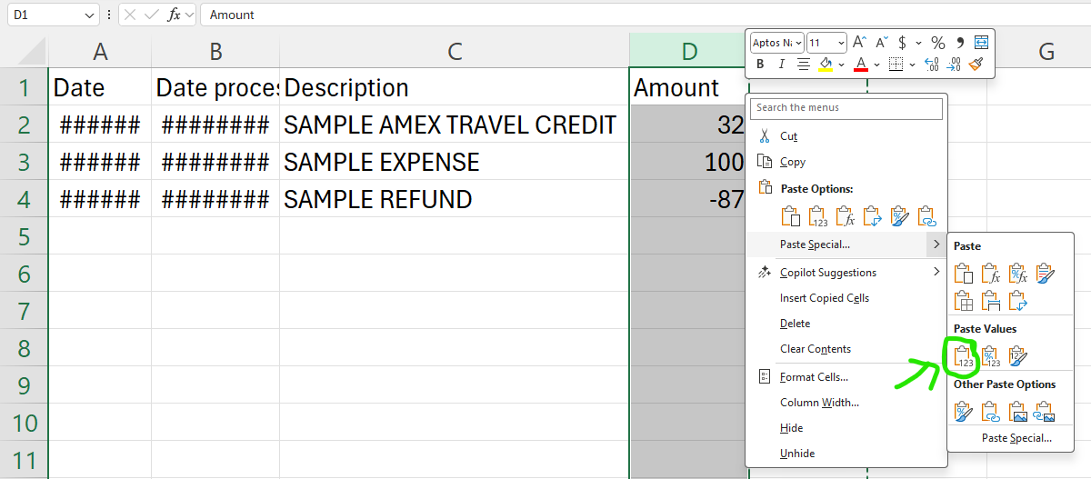Click the Increase Decimal icon

point(931,65)
